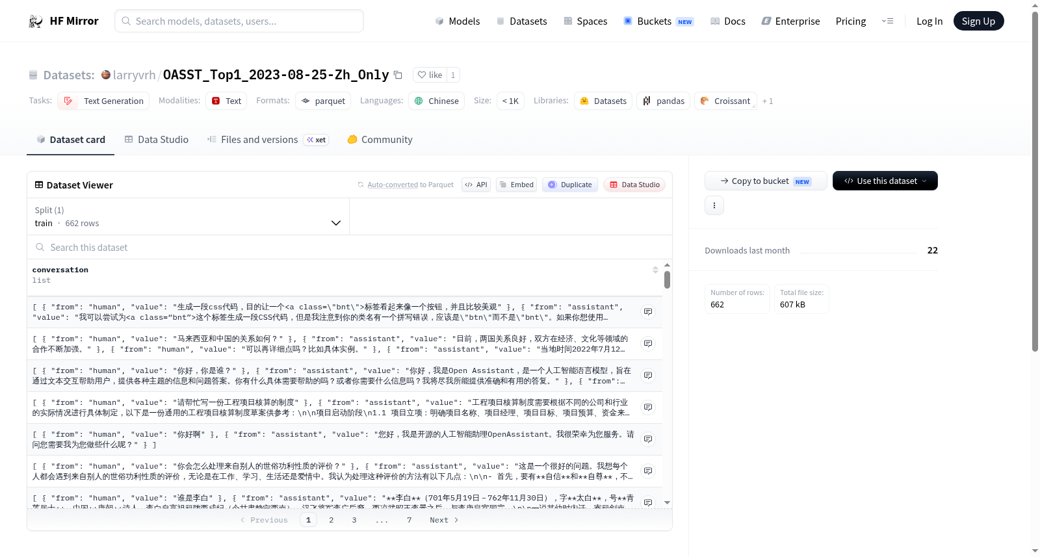
Task: Select page 1 in pagination
Action: point(308,520)
